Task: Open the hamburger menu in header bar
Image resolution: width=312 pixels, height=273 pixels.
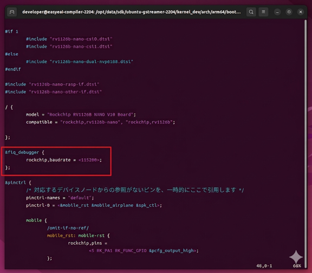Action: 263,12
